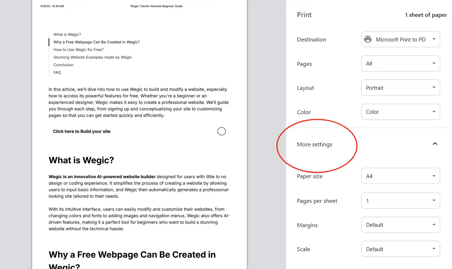Click the 'Margins' label
452x269 pixels.
(307, 225)
